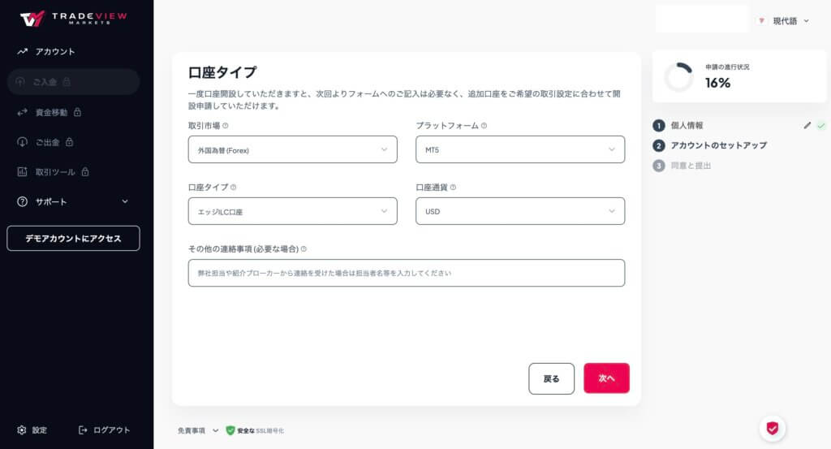
Task: Select the ご入金 sidebar item
Action: point(73,82)
